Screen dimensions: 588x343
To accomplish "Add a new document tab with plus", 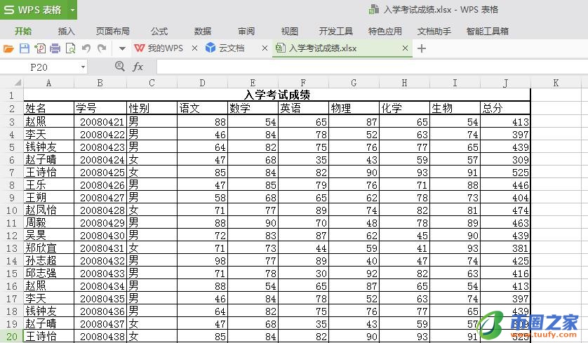I will tap(422, 48).
